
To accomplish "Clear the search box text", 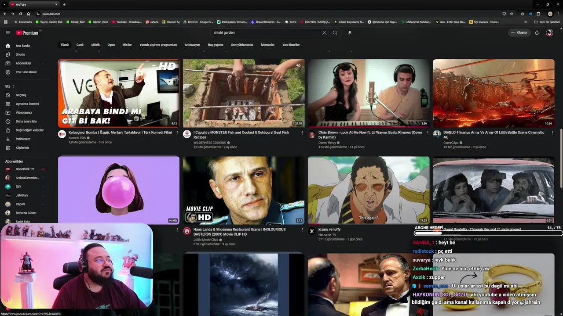I will (324, 32).
